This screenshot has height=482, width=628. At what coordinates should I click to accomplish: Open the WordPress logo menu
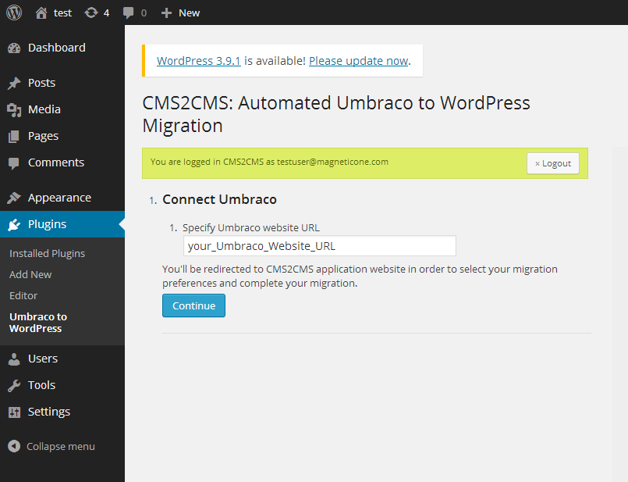14,12
